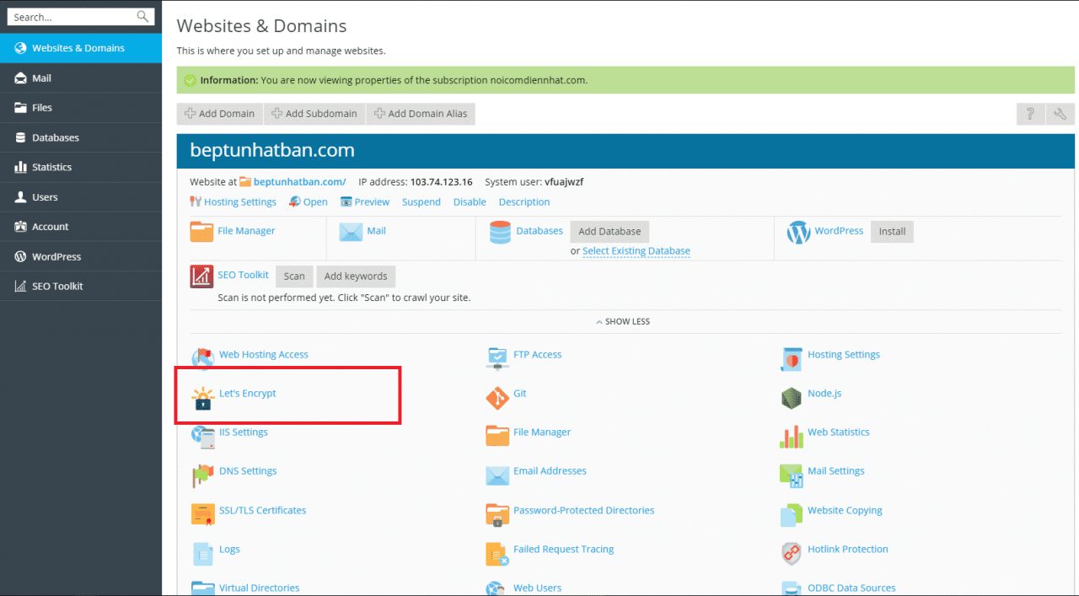Click the Description link

tap(524, 202)
